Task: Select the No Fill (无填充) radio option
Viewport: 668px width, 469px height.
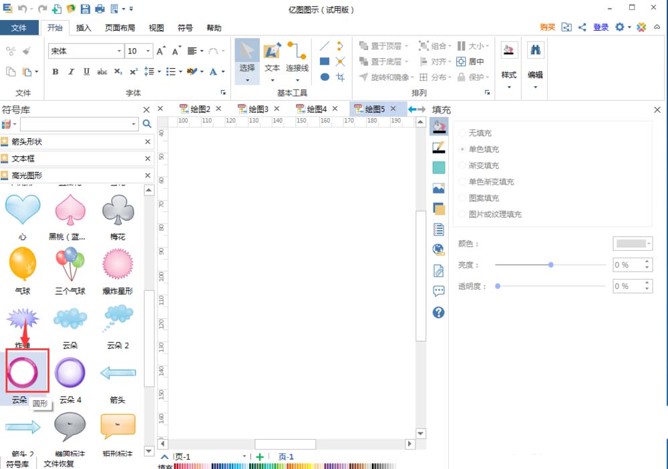Action: 462,133
